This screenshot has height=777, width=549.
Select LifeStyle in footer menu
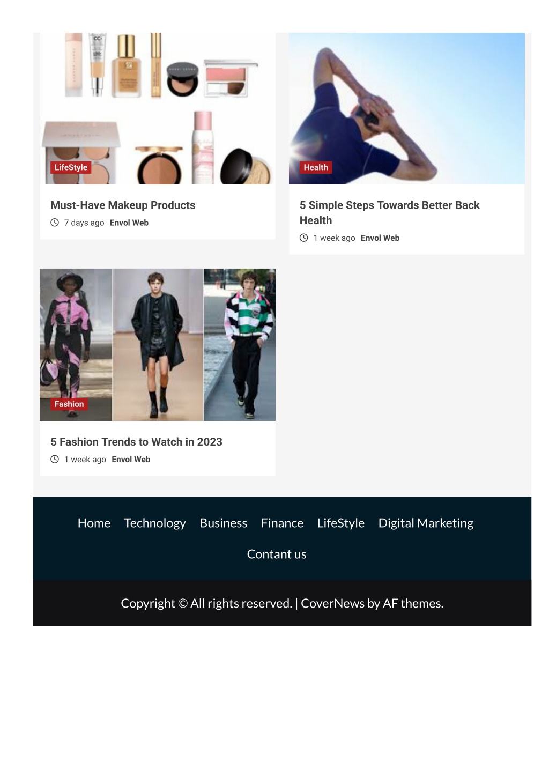pos(341,523)
